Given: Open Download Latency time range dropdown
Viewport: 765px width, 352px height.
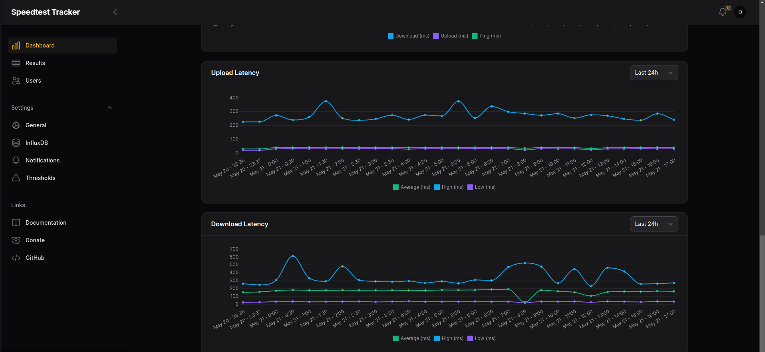Looking at the screenshot, I should [x=654, y=224].
